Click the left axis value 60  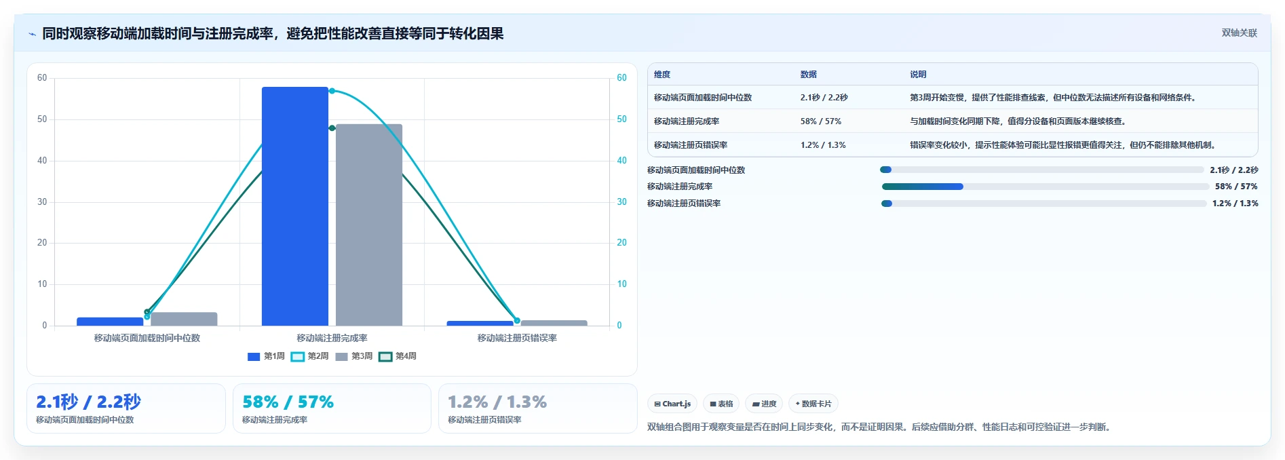coord(42,78)
